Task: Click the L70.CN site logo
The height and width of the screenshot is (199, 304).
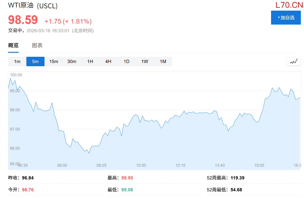Action: coord(289,5)
